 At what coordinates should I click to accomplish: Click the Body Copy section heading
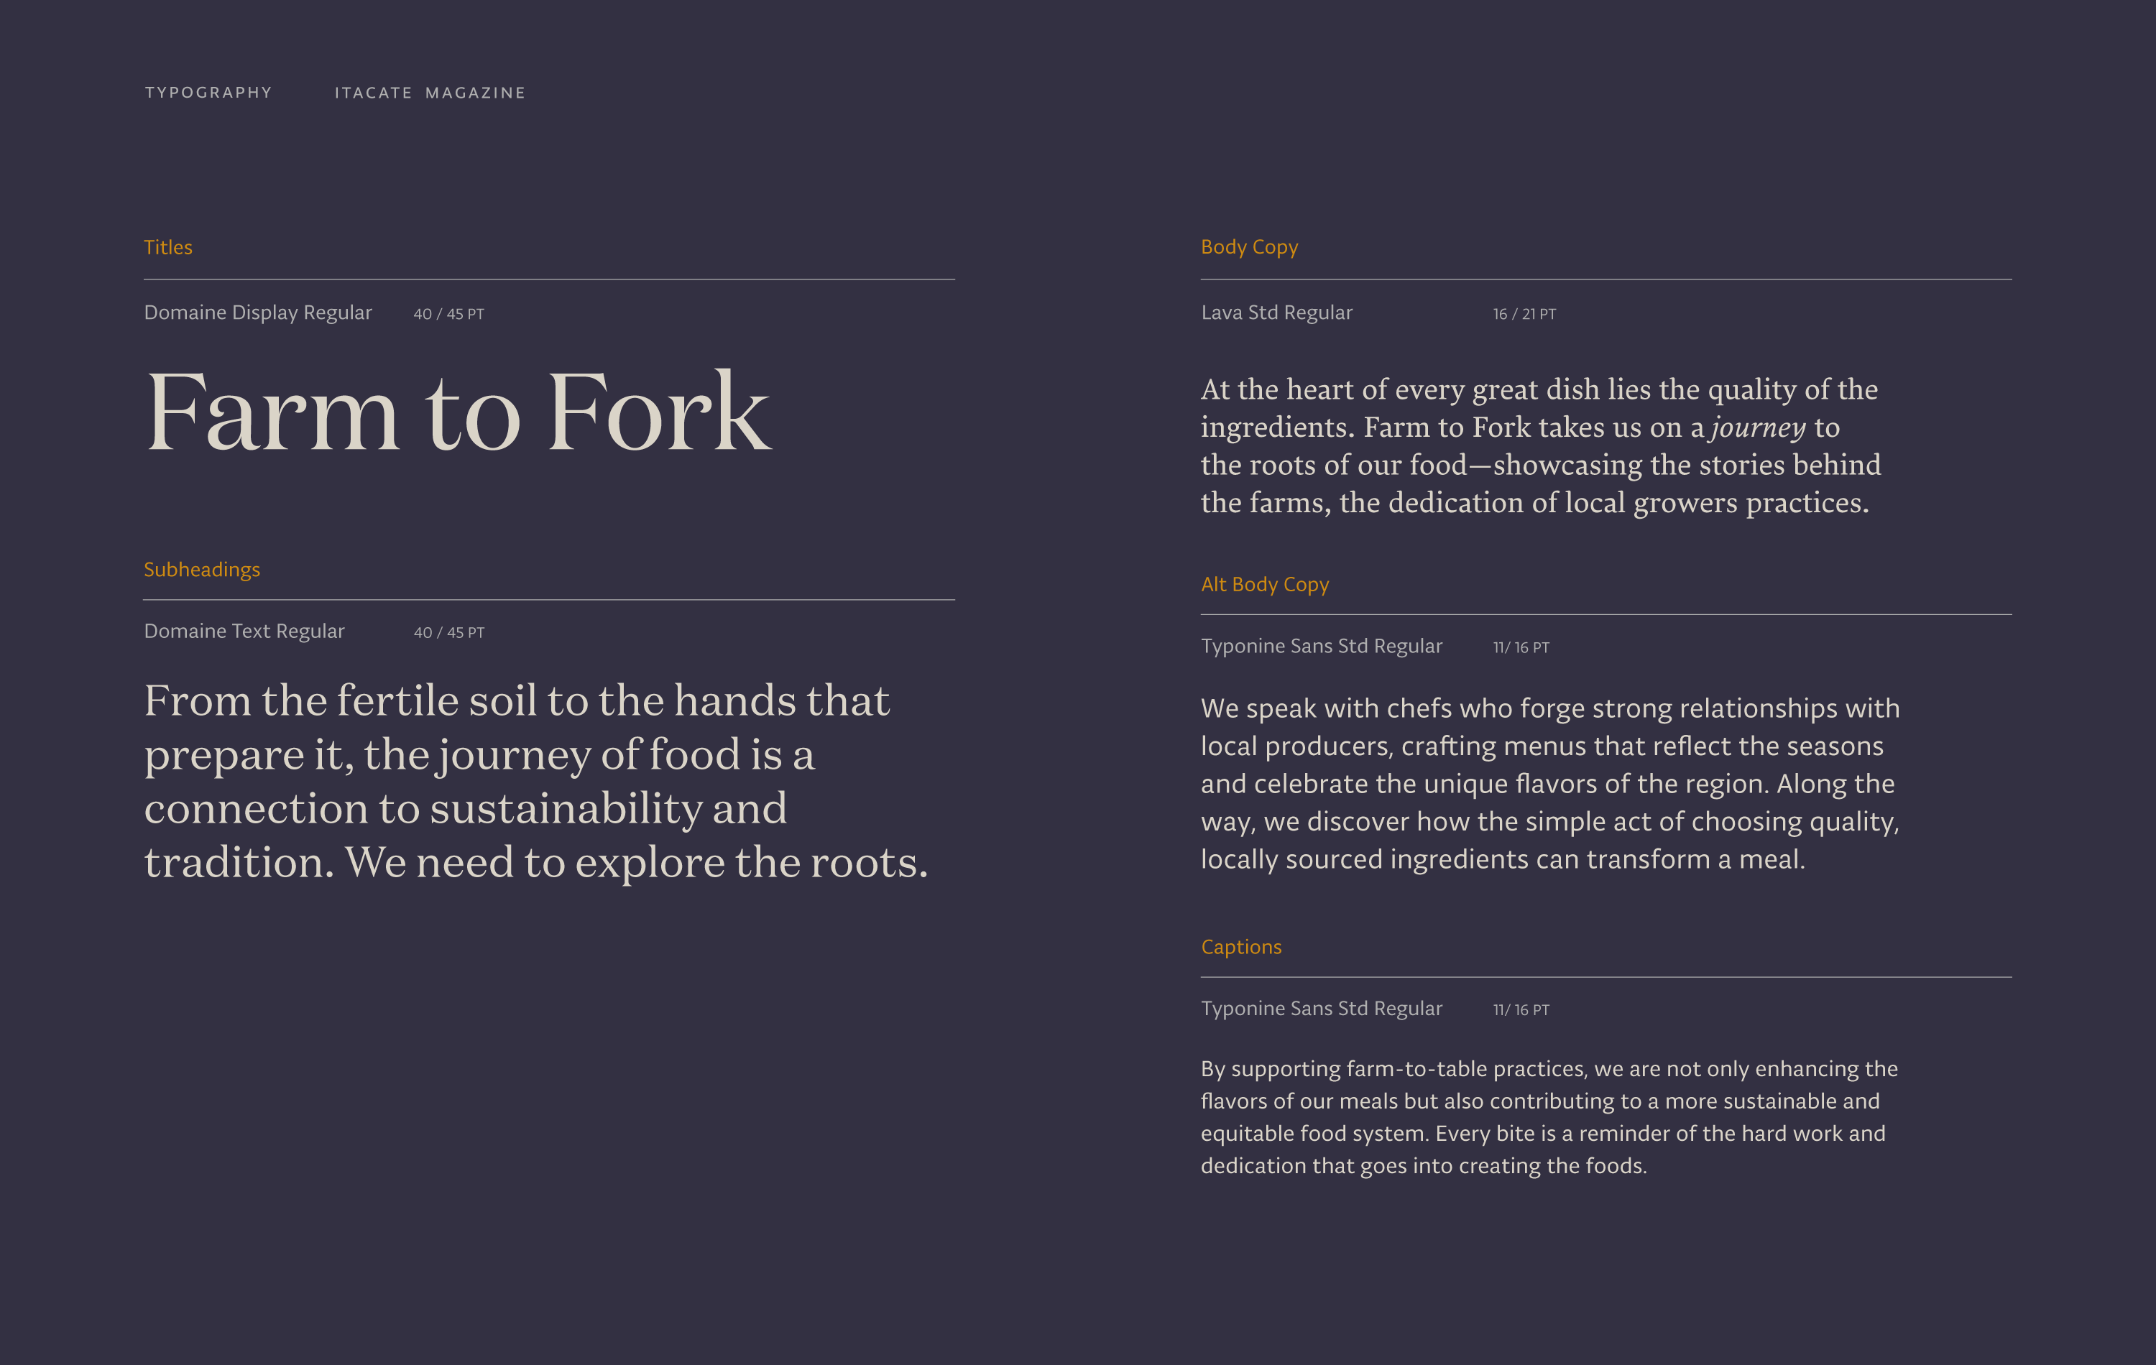tap(1249, 247)
